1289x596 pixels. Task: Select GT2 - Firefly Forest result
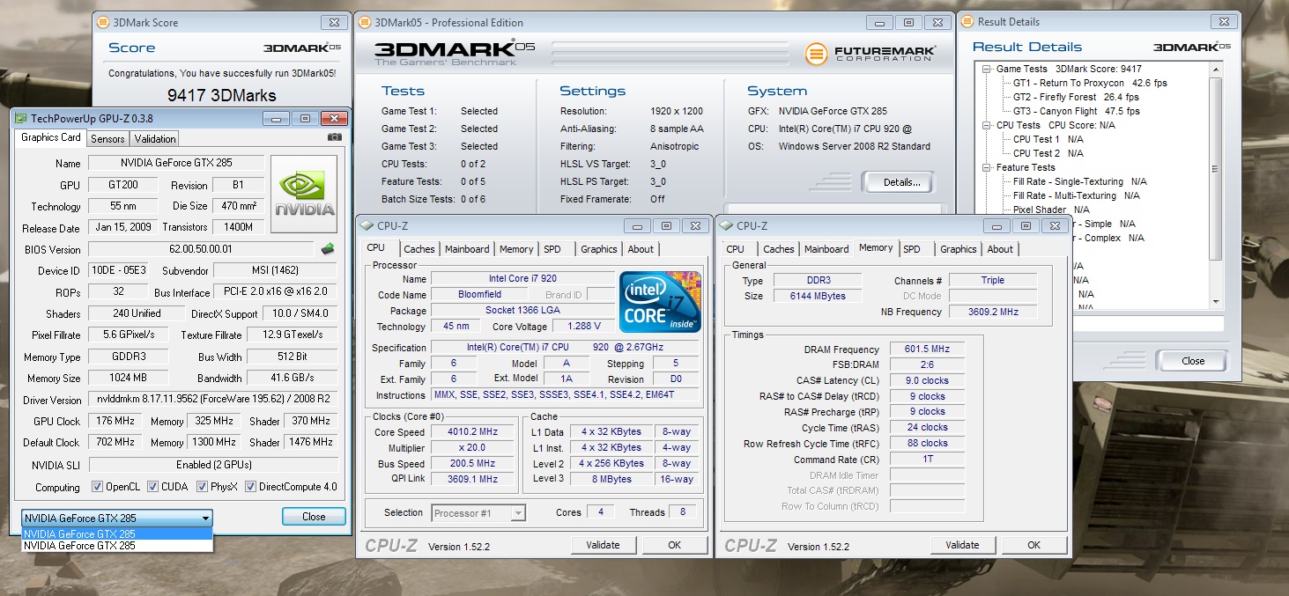coord(1076,97)
